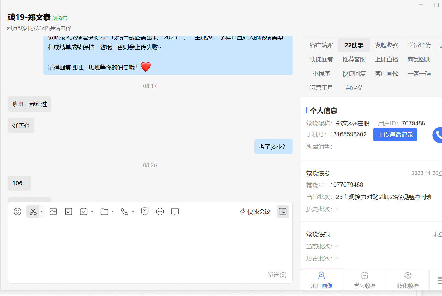Image resolution: width=442 pixels, height=296 pixels.
Task: Click the phone number 13165598602
Action: click(x=348, y=134)
